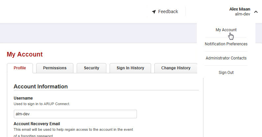Switch to the Profile tab
This screenshot has width=262, height=137.
pos(20,68)
